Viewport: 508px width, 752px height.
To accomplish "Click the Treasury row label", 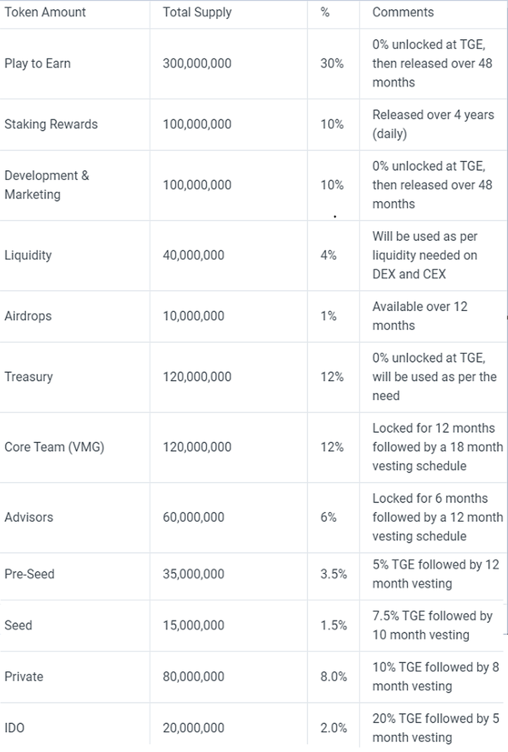I will pos(28,377).
